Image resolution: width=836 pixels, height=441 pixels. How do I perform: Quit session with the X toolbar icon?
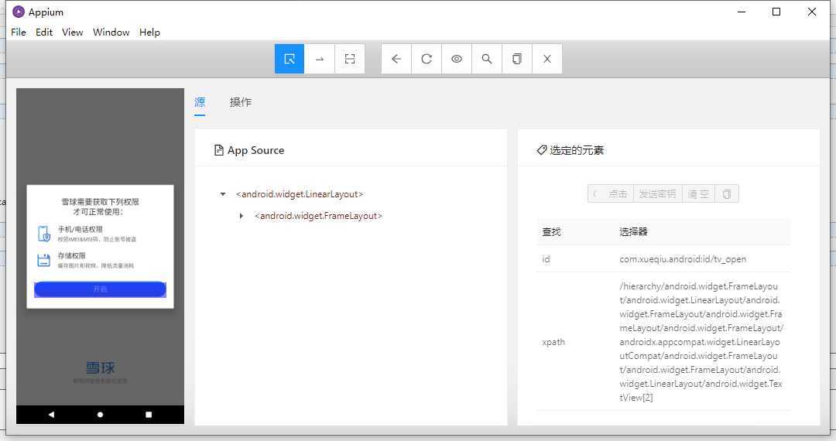tap(547, 59)
